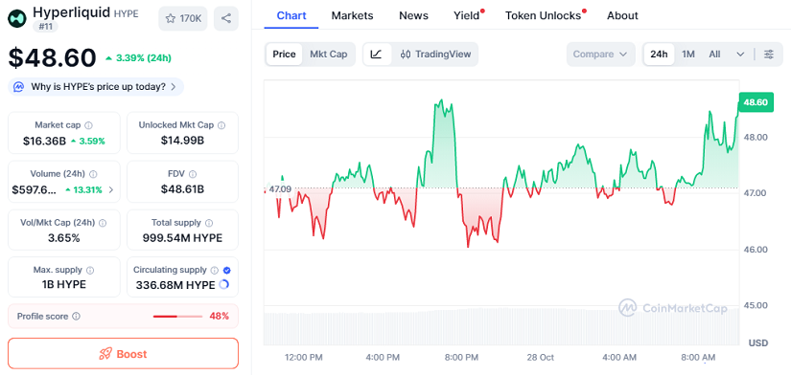Click the 28 Oct date axis label
The height and width of the screenshot is (375, 791).
tap(540, 358)
